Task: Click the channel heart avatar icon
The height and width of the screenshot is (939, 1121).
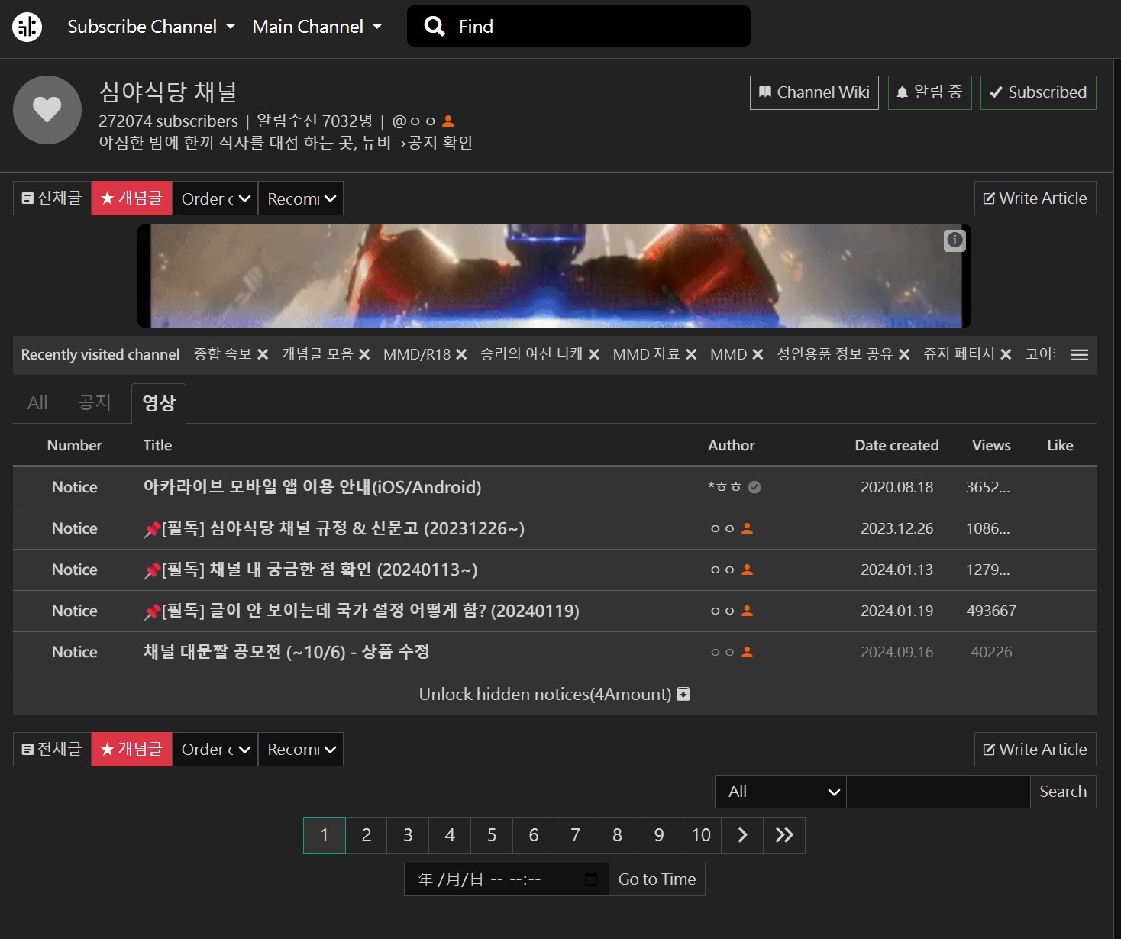Action: point(47,110)
